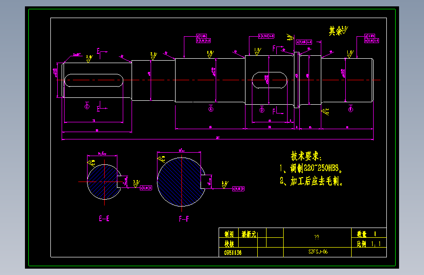Select the 技术要求 heading text
The height and width of the screenshot is (275, 424).
click(306, 156)
